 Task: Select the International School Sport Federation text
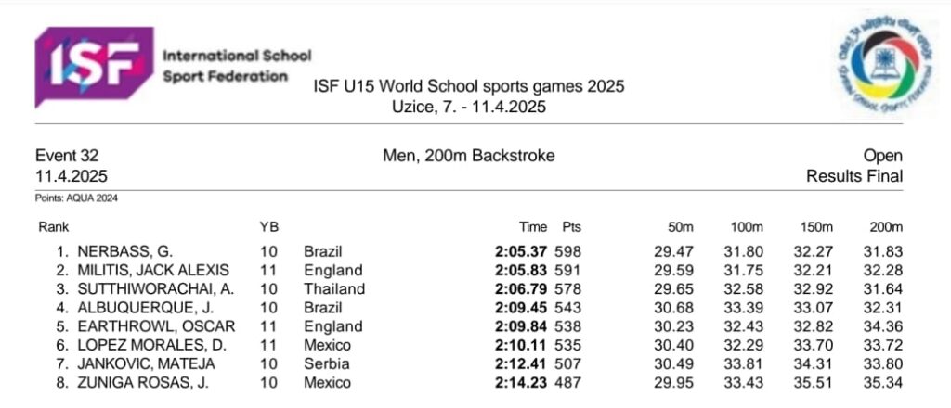237,66
